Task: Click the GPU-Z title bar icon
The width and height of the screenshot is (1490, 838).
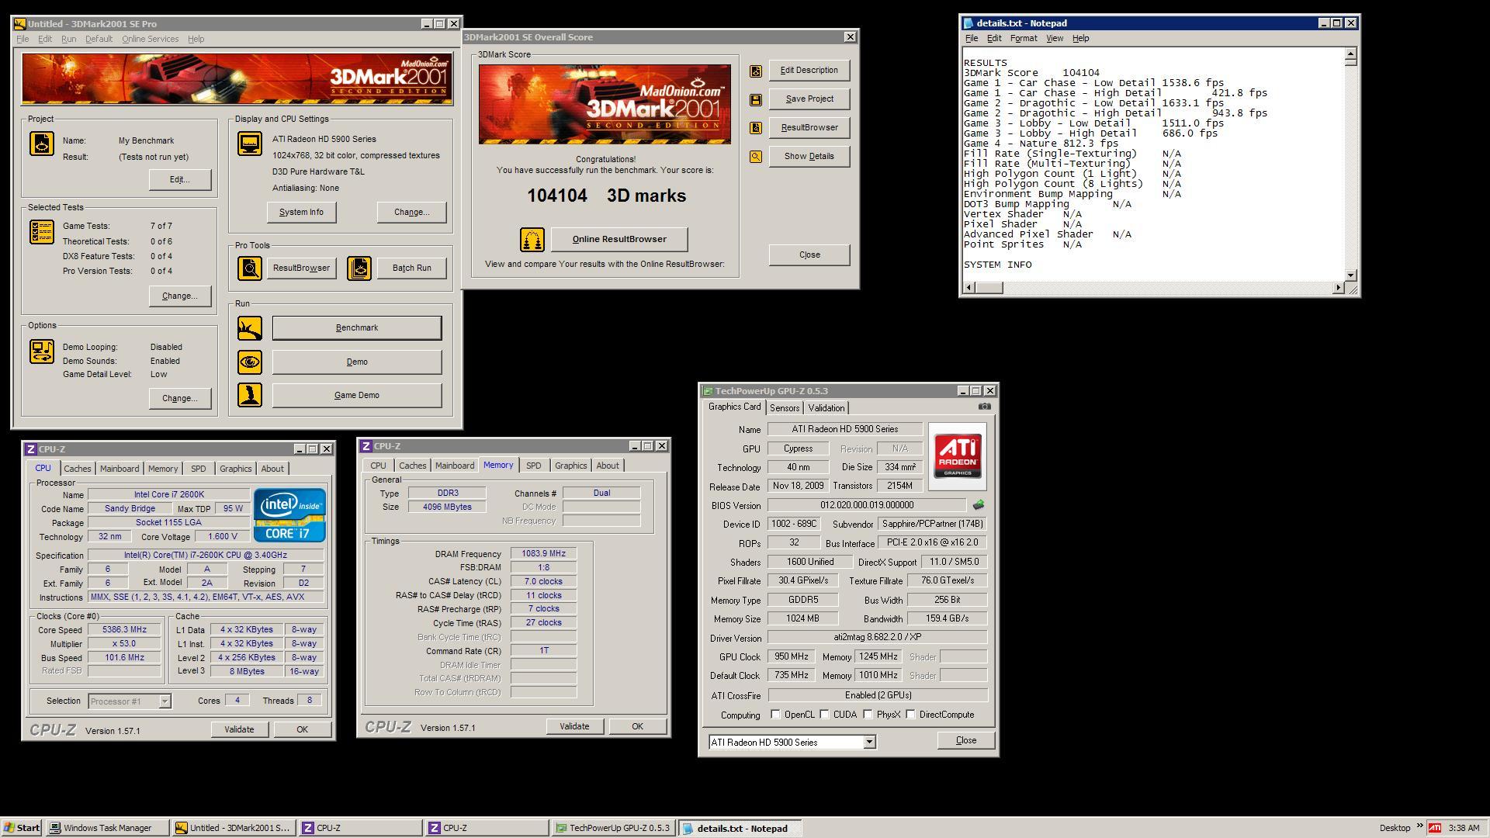Action: pos(708,391)
